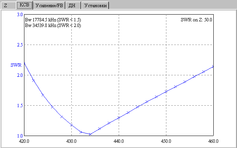This screenshot has height=148, width=237.
Task: Open the ДН tab
Action: [73, 6]
